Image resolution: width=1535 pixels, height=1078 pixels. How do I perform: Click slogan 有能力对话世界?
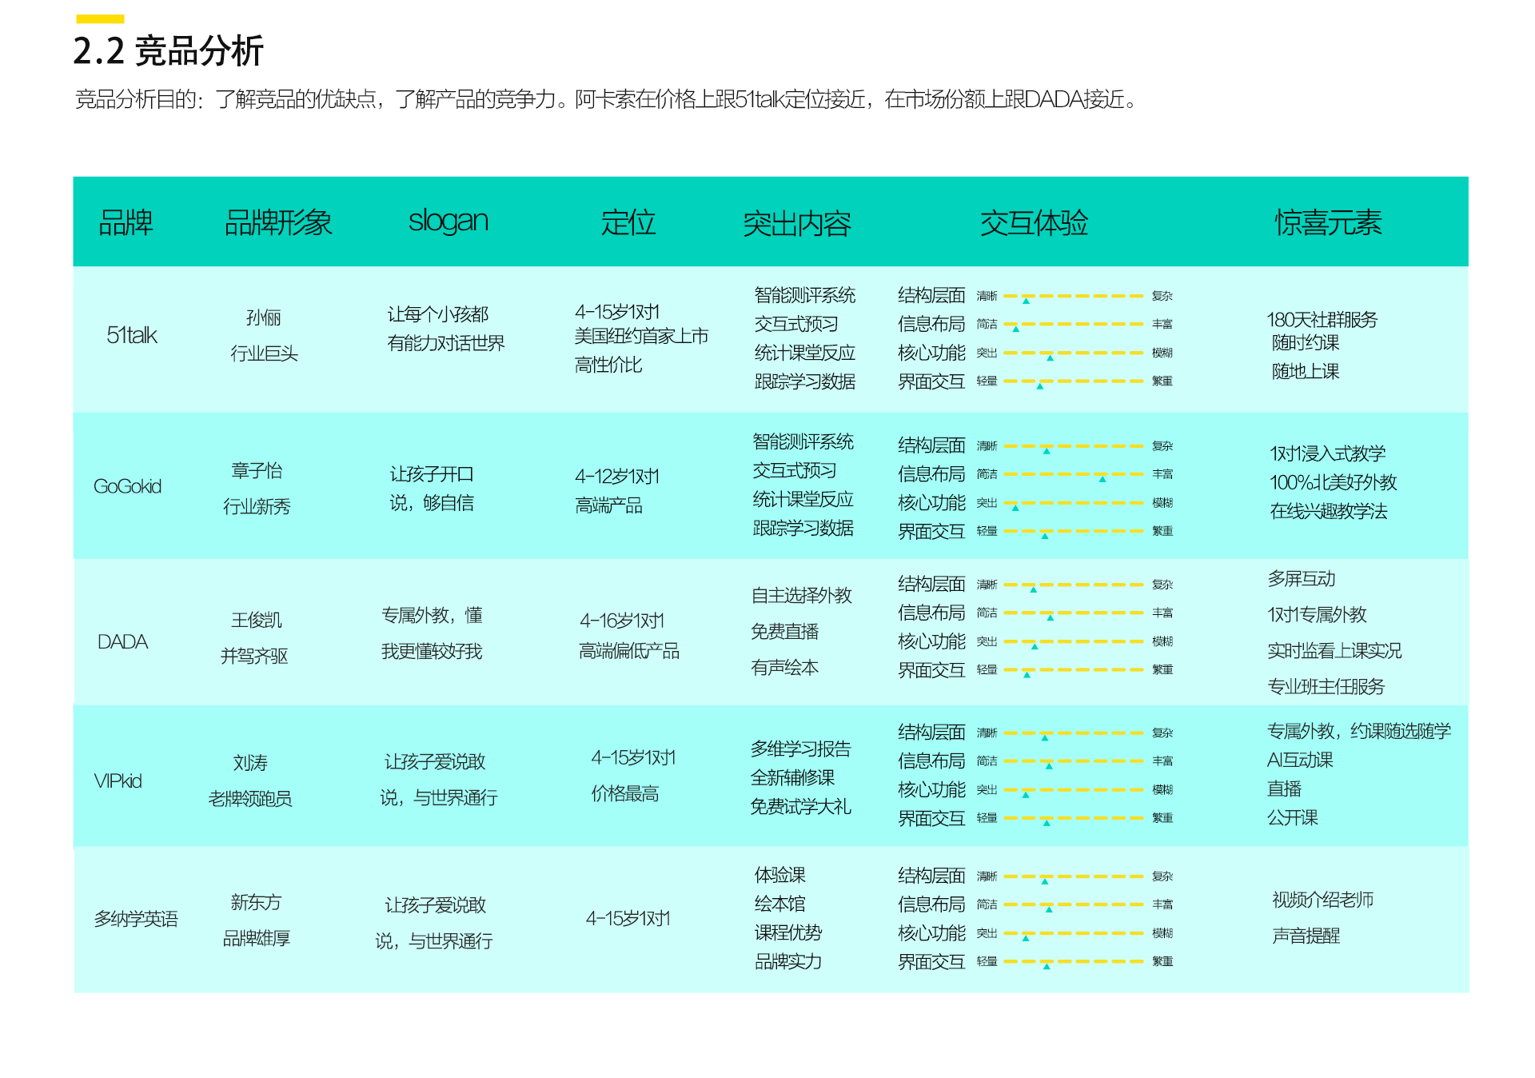coord(446,343)
